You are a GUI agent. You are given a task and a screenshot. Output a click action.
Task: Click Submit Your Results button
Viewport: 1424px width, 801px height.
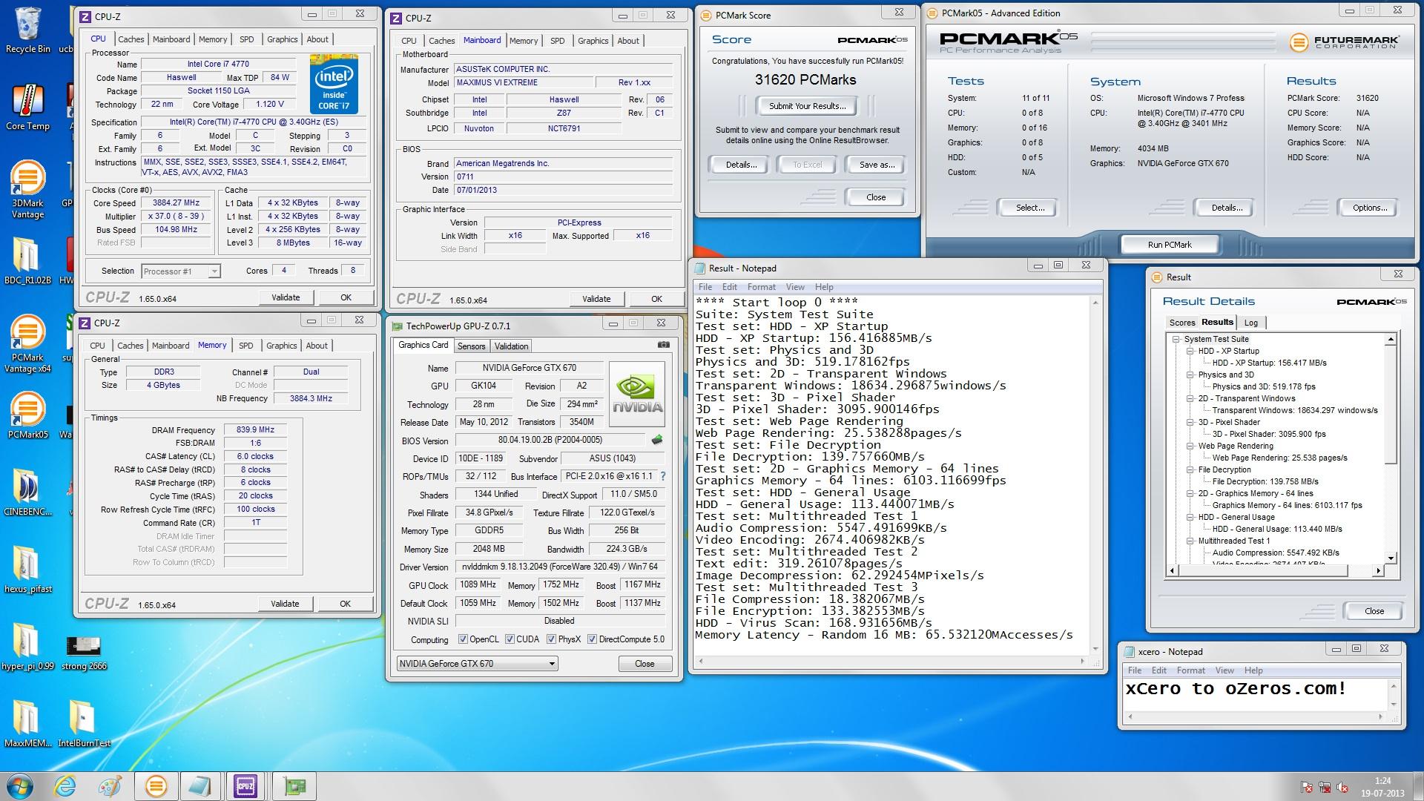tap(807, 106)
